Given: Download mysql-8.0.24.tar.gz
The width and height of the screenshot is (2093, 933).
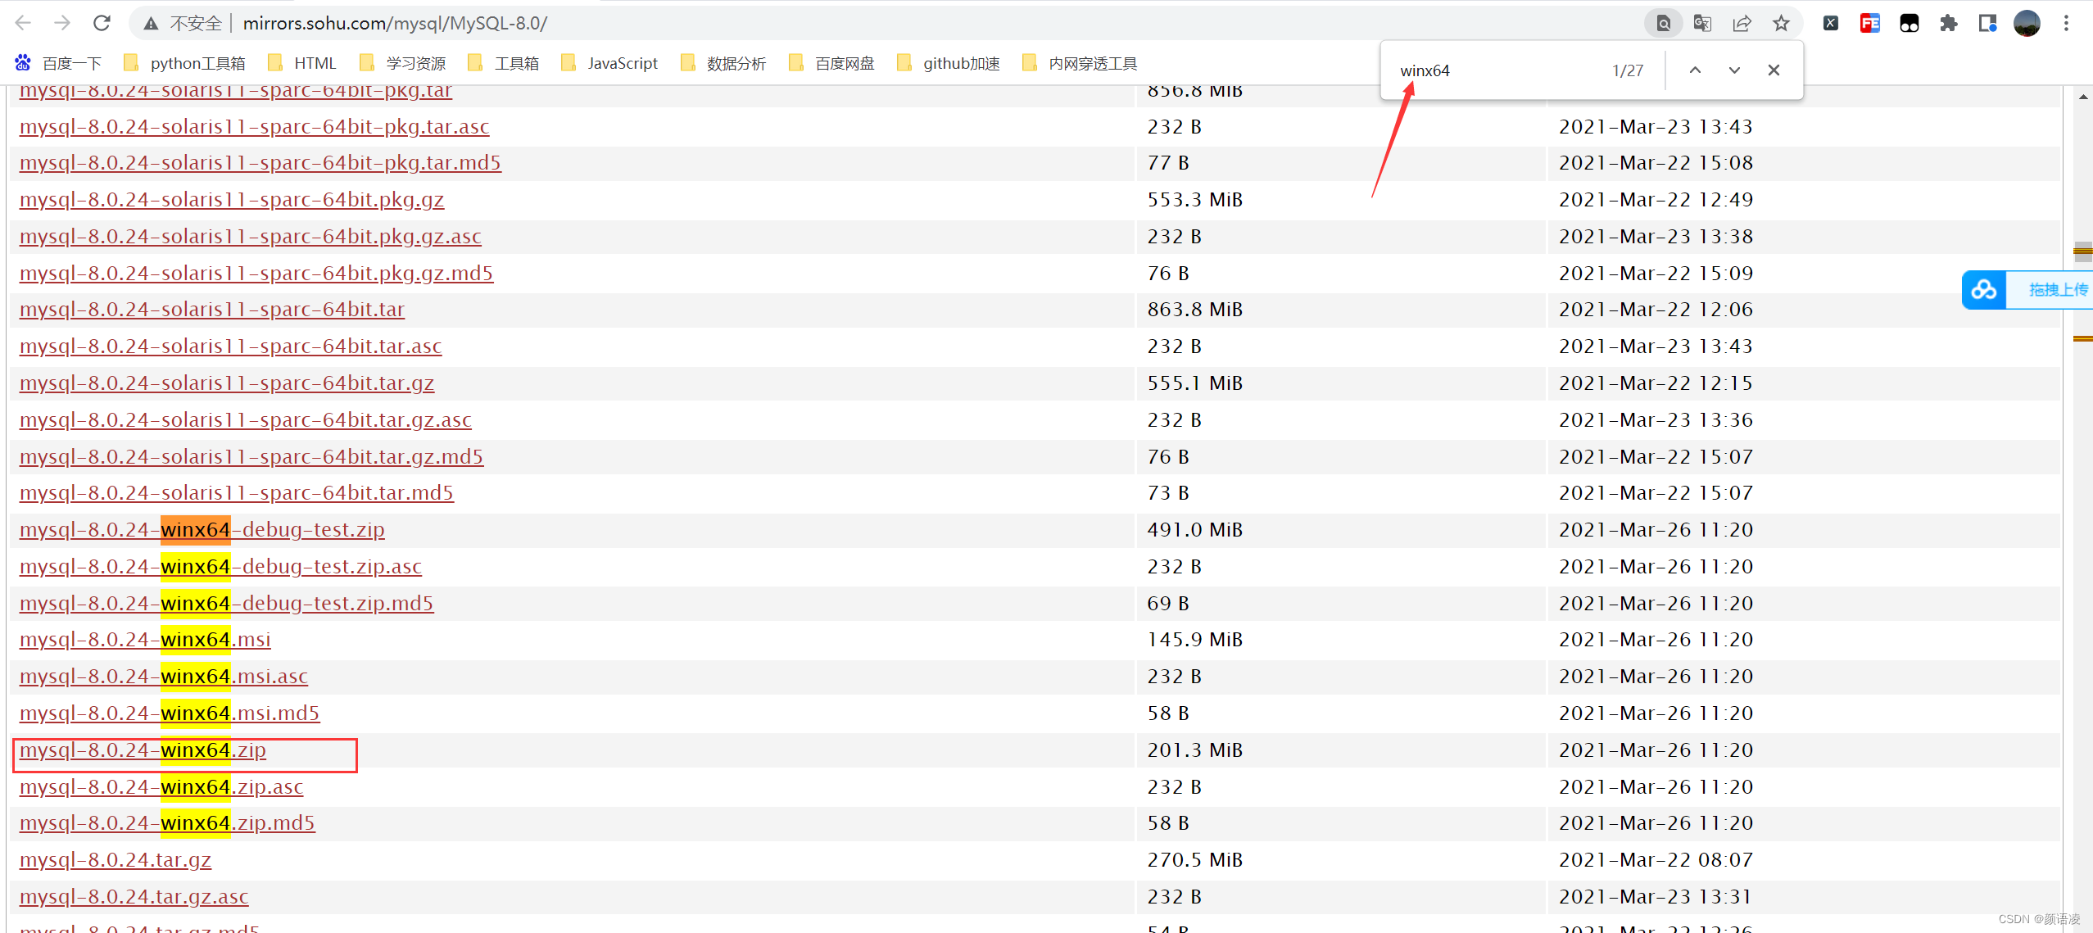Looking at the screenshot, I should click(x=116, y=859).
